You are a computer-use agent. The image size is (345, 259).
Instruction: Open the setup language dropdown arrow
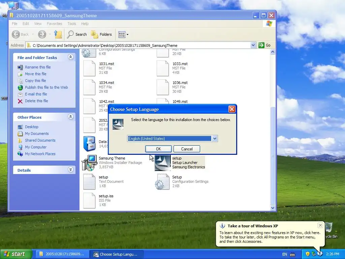[x=215, y=139]
